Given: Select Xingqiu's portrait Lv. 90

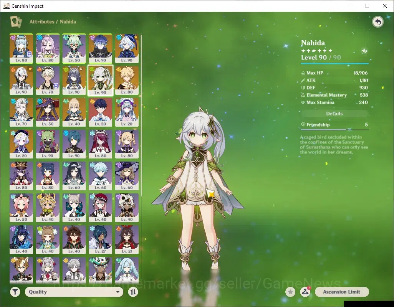Looking at the screenshot, I should tap(74, 144).
